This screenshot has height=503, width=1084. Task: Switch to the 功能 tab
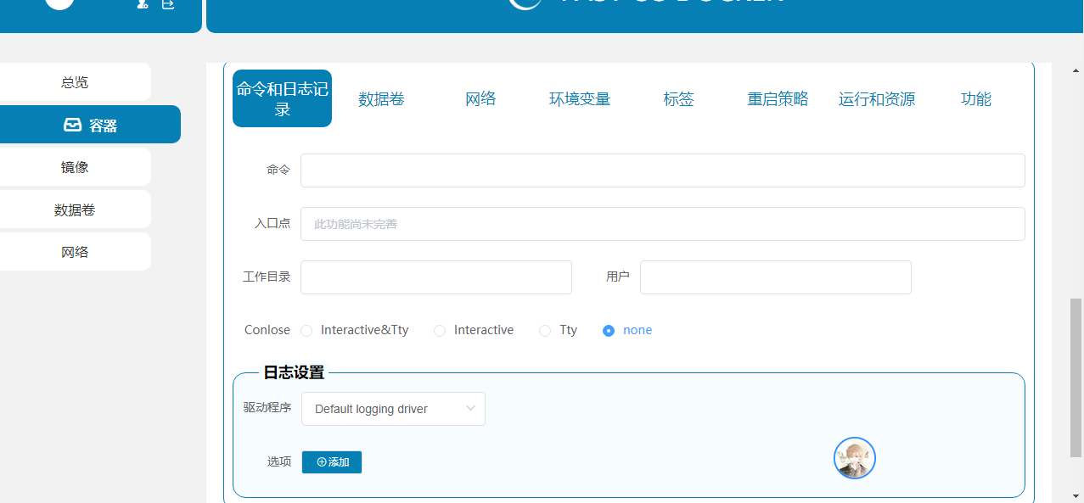tap(975, 99)
